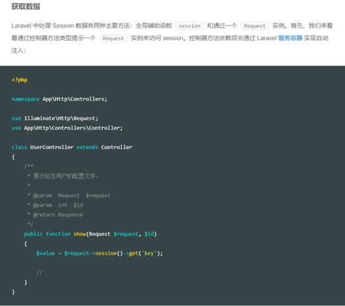Click the inline 'session' code tag
Image resolution: width=345 pixels, height=306 pixels.
(190, 26)
